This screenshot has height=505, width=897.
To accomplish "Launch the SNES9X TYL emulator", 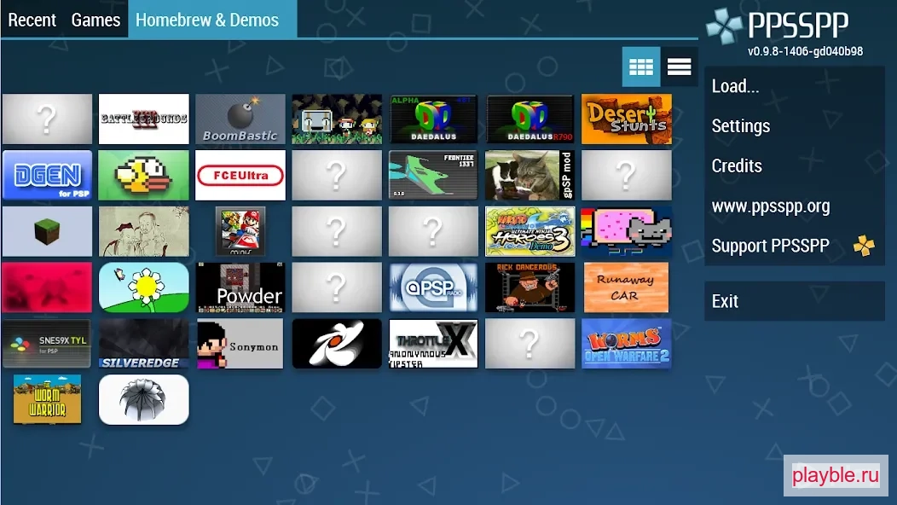I will click(47, 344).
